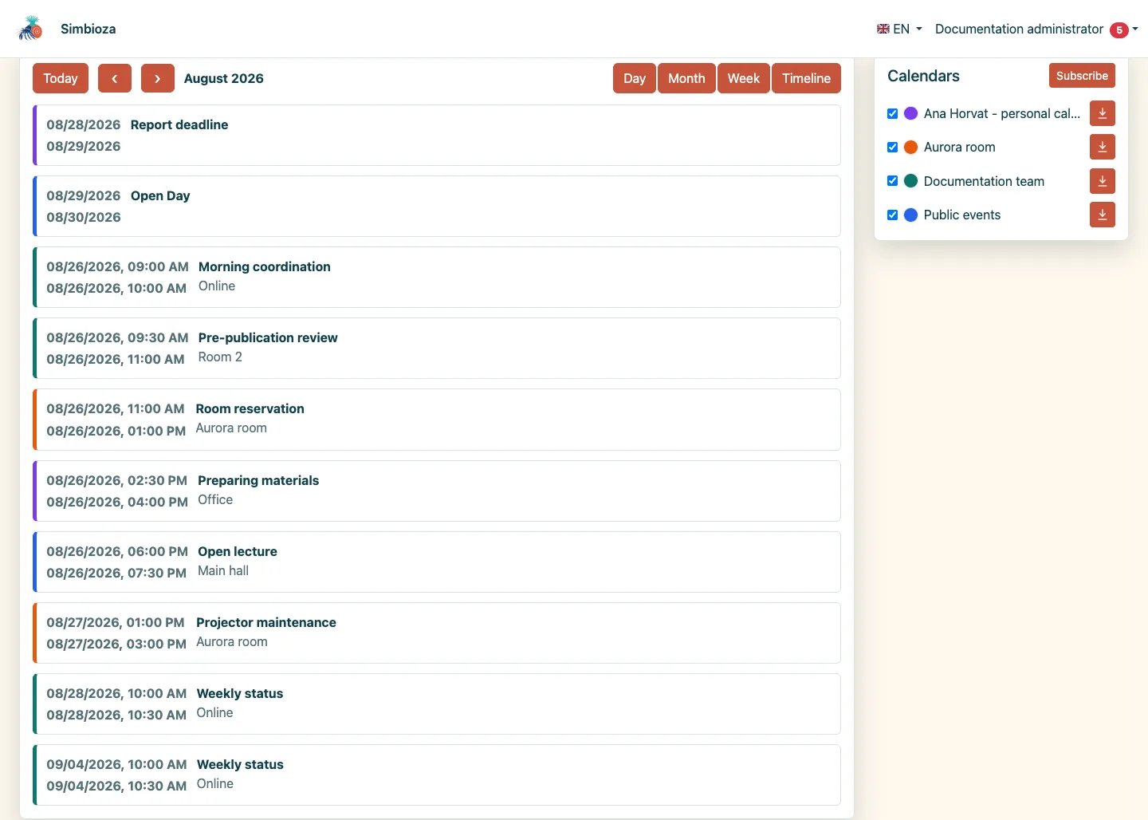Download the Aurora room calendar
This screenshot has height=820, width=1148.
[x=1103, y=147]
